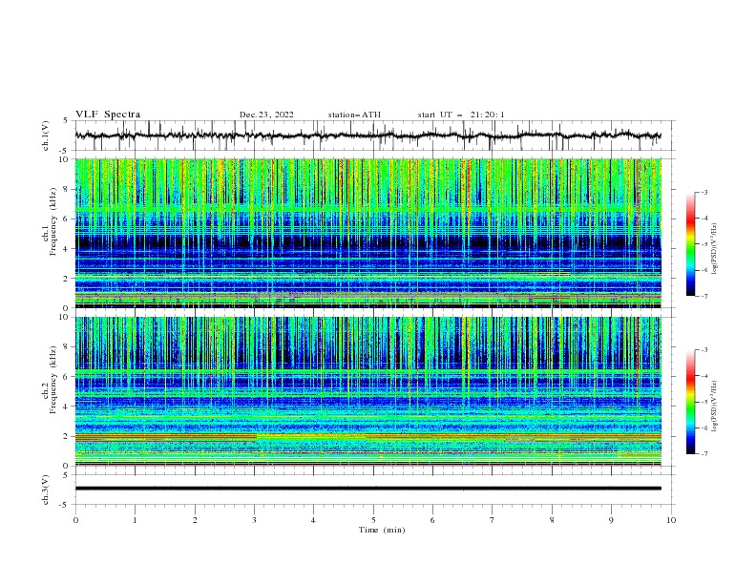Select upper color bar "log(PSD)(V²/Hz)" label

715,249
